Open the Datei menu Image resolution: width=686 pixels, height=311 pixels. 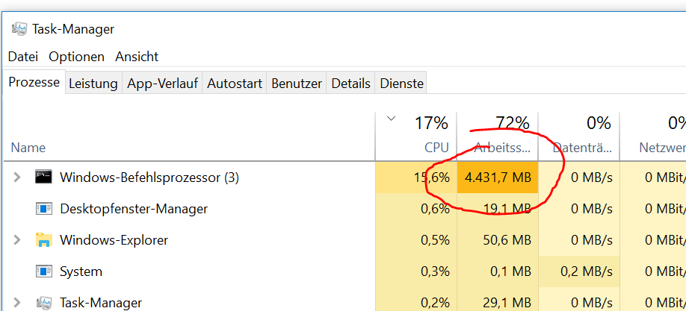coord(23,57)
